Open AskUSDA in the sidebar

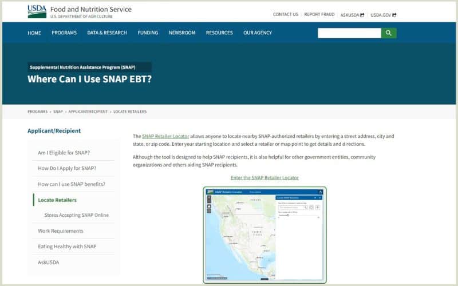click(49, 263)
